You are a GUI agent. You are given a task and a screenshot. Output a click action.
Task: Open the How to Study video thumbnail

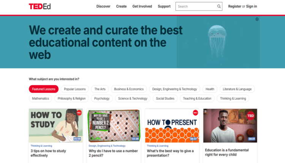point(55,125)
